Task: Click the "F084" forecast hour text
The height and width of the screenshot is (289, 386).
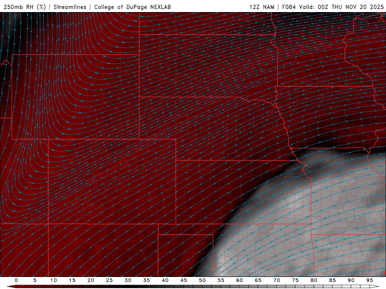Action: tap(289, 7)
